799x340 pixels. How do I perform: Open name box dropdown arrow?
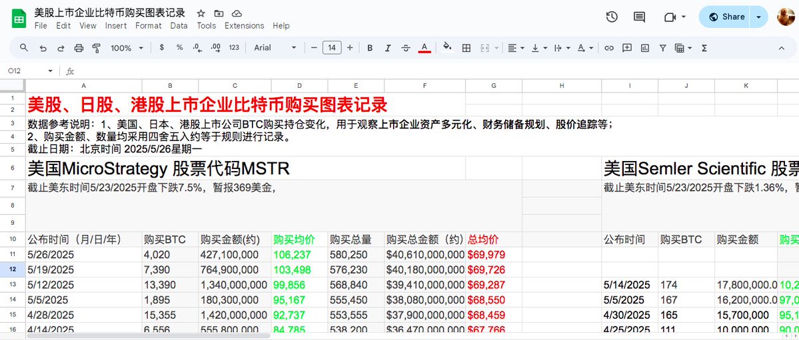click(50, 71)
